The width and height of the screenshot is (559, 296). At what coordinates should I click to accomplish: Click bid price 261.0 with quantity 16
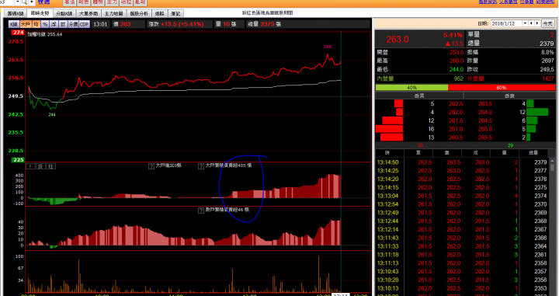tap(456, 129)
